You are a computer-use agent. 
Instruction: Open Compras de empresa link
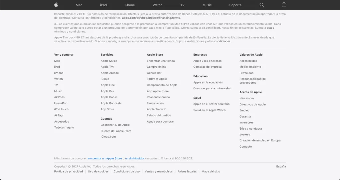(207, 67)
